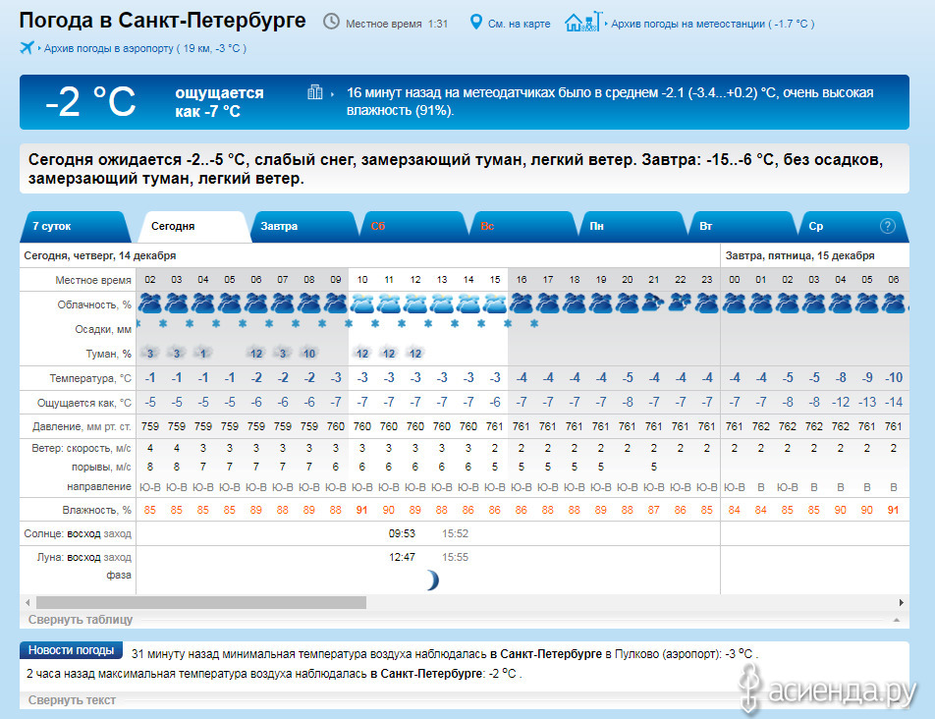
Task: Click the crescent moon phase icon
Action: (x=432, y=580)
